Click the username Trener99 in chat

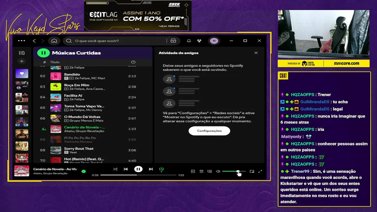(x=300, y=171)
